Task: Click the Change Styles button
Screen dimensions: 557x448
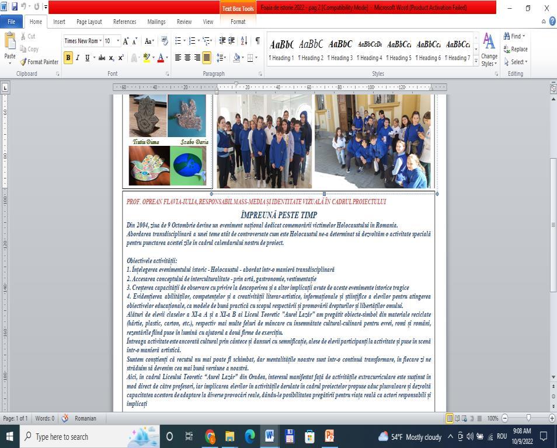Action: point(489,50)
